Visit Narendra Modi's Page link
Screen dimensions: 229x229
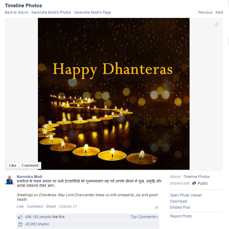(93, 12)
